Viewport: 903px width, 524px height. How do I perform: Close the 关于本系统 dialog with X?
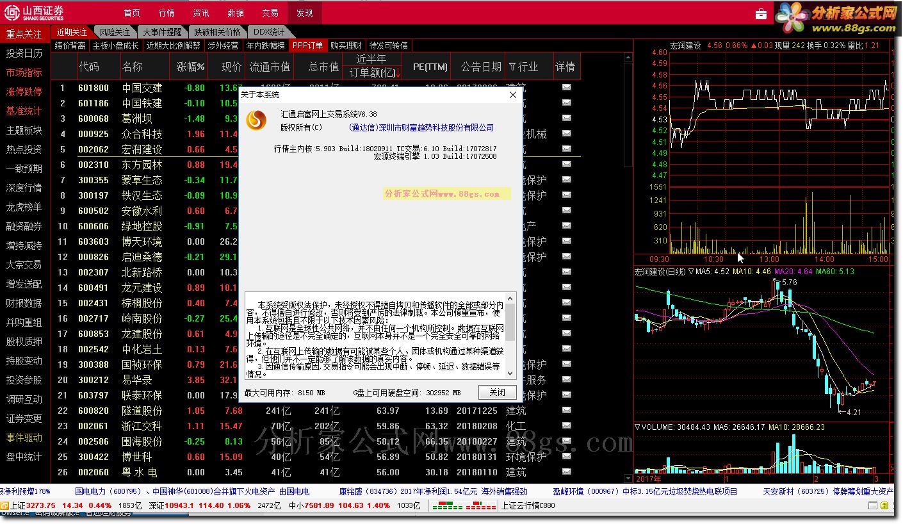pos(512,95)
